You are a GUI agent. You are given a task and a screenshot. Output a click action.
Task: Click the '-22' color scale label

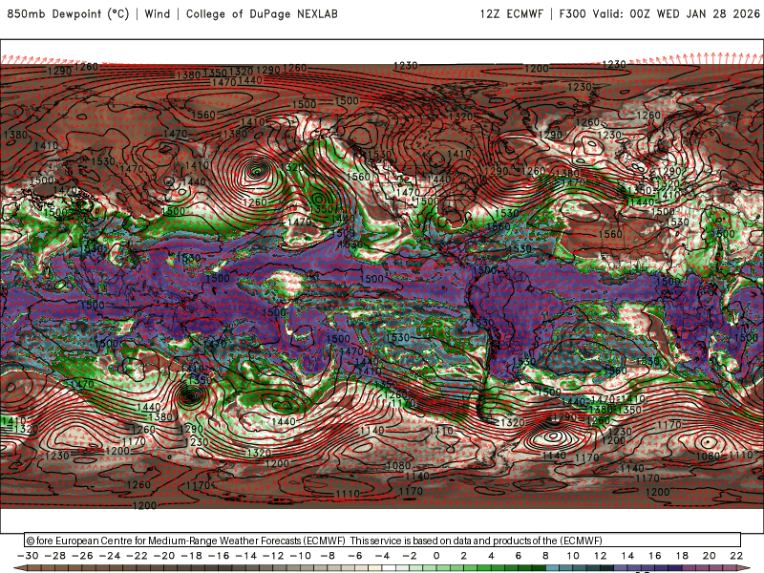[x=137, y=556]
